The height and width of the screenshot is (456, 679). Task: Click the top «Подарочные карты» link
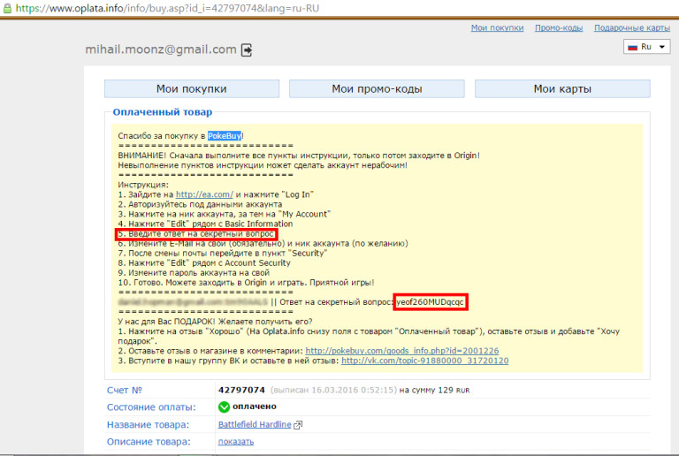(x=632, y=28)
